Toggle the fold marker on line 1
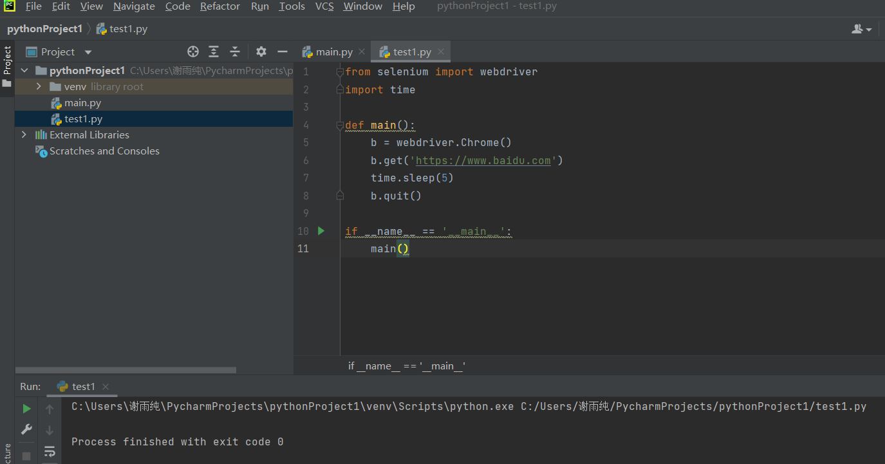This screenshot has width=885, height=464. [x=340, y=72]
